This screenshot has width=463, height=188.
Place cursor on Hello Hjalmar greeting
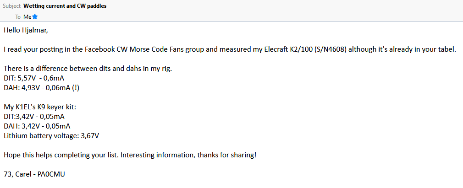pos(26,30)
